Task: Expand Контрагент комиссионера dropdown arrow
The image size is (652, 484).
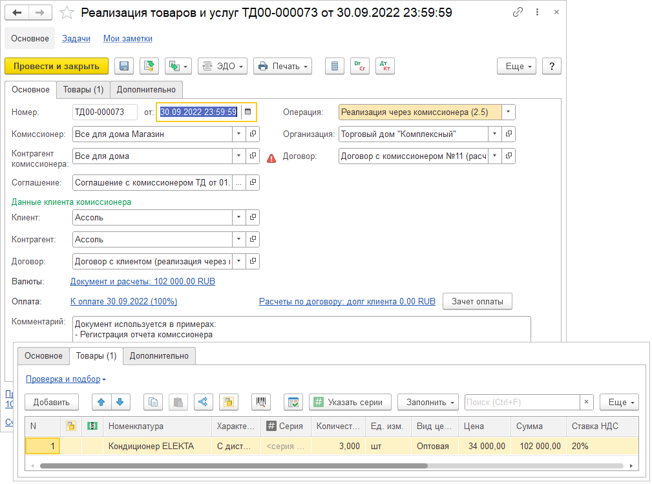Action: 238,156
